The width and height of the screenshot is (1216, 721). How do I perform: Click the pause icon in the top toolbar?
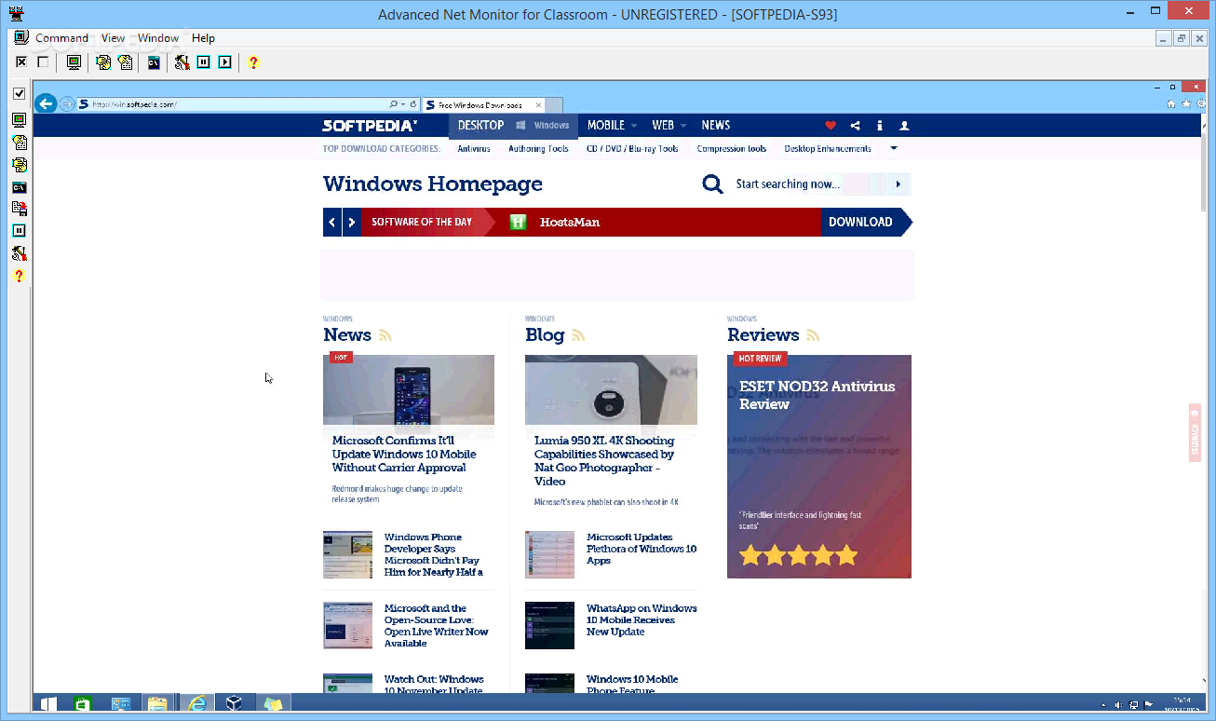[203, 62]
